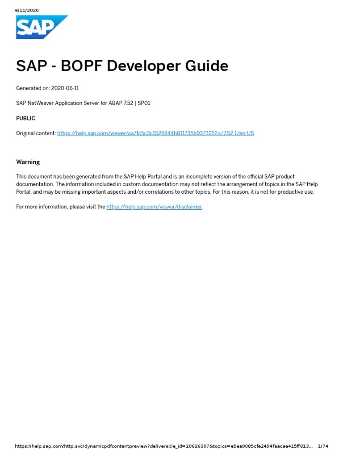Click the 'SAP - BOPF Developer Guide' title
This screenshot has height=457, width=343.
click(122, 66)
